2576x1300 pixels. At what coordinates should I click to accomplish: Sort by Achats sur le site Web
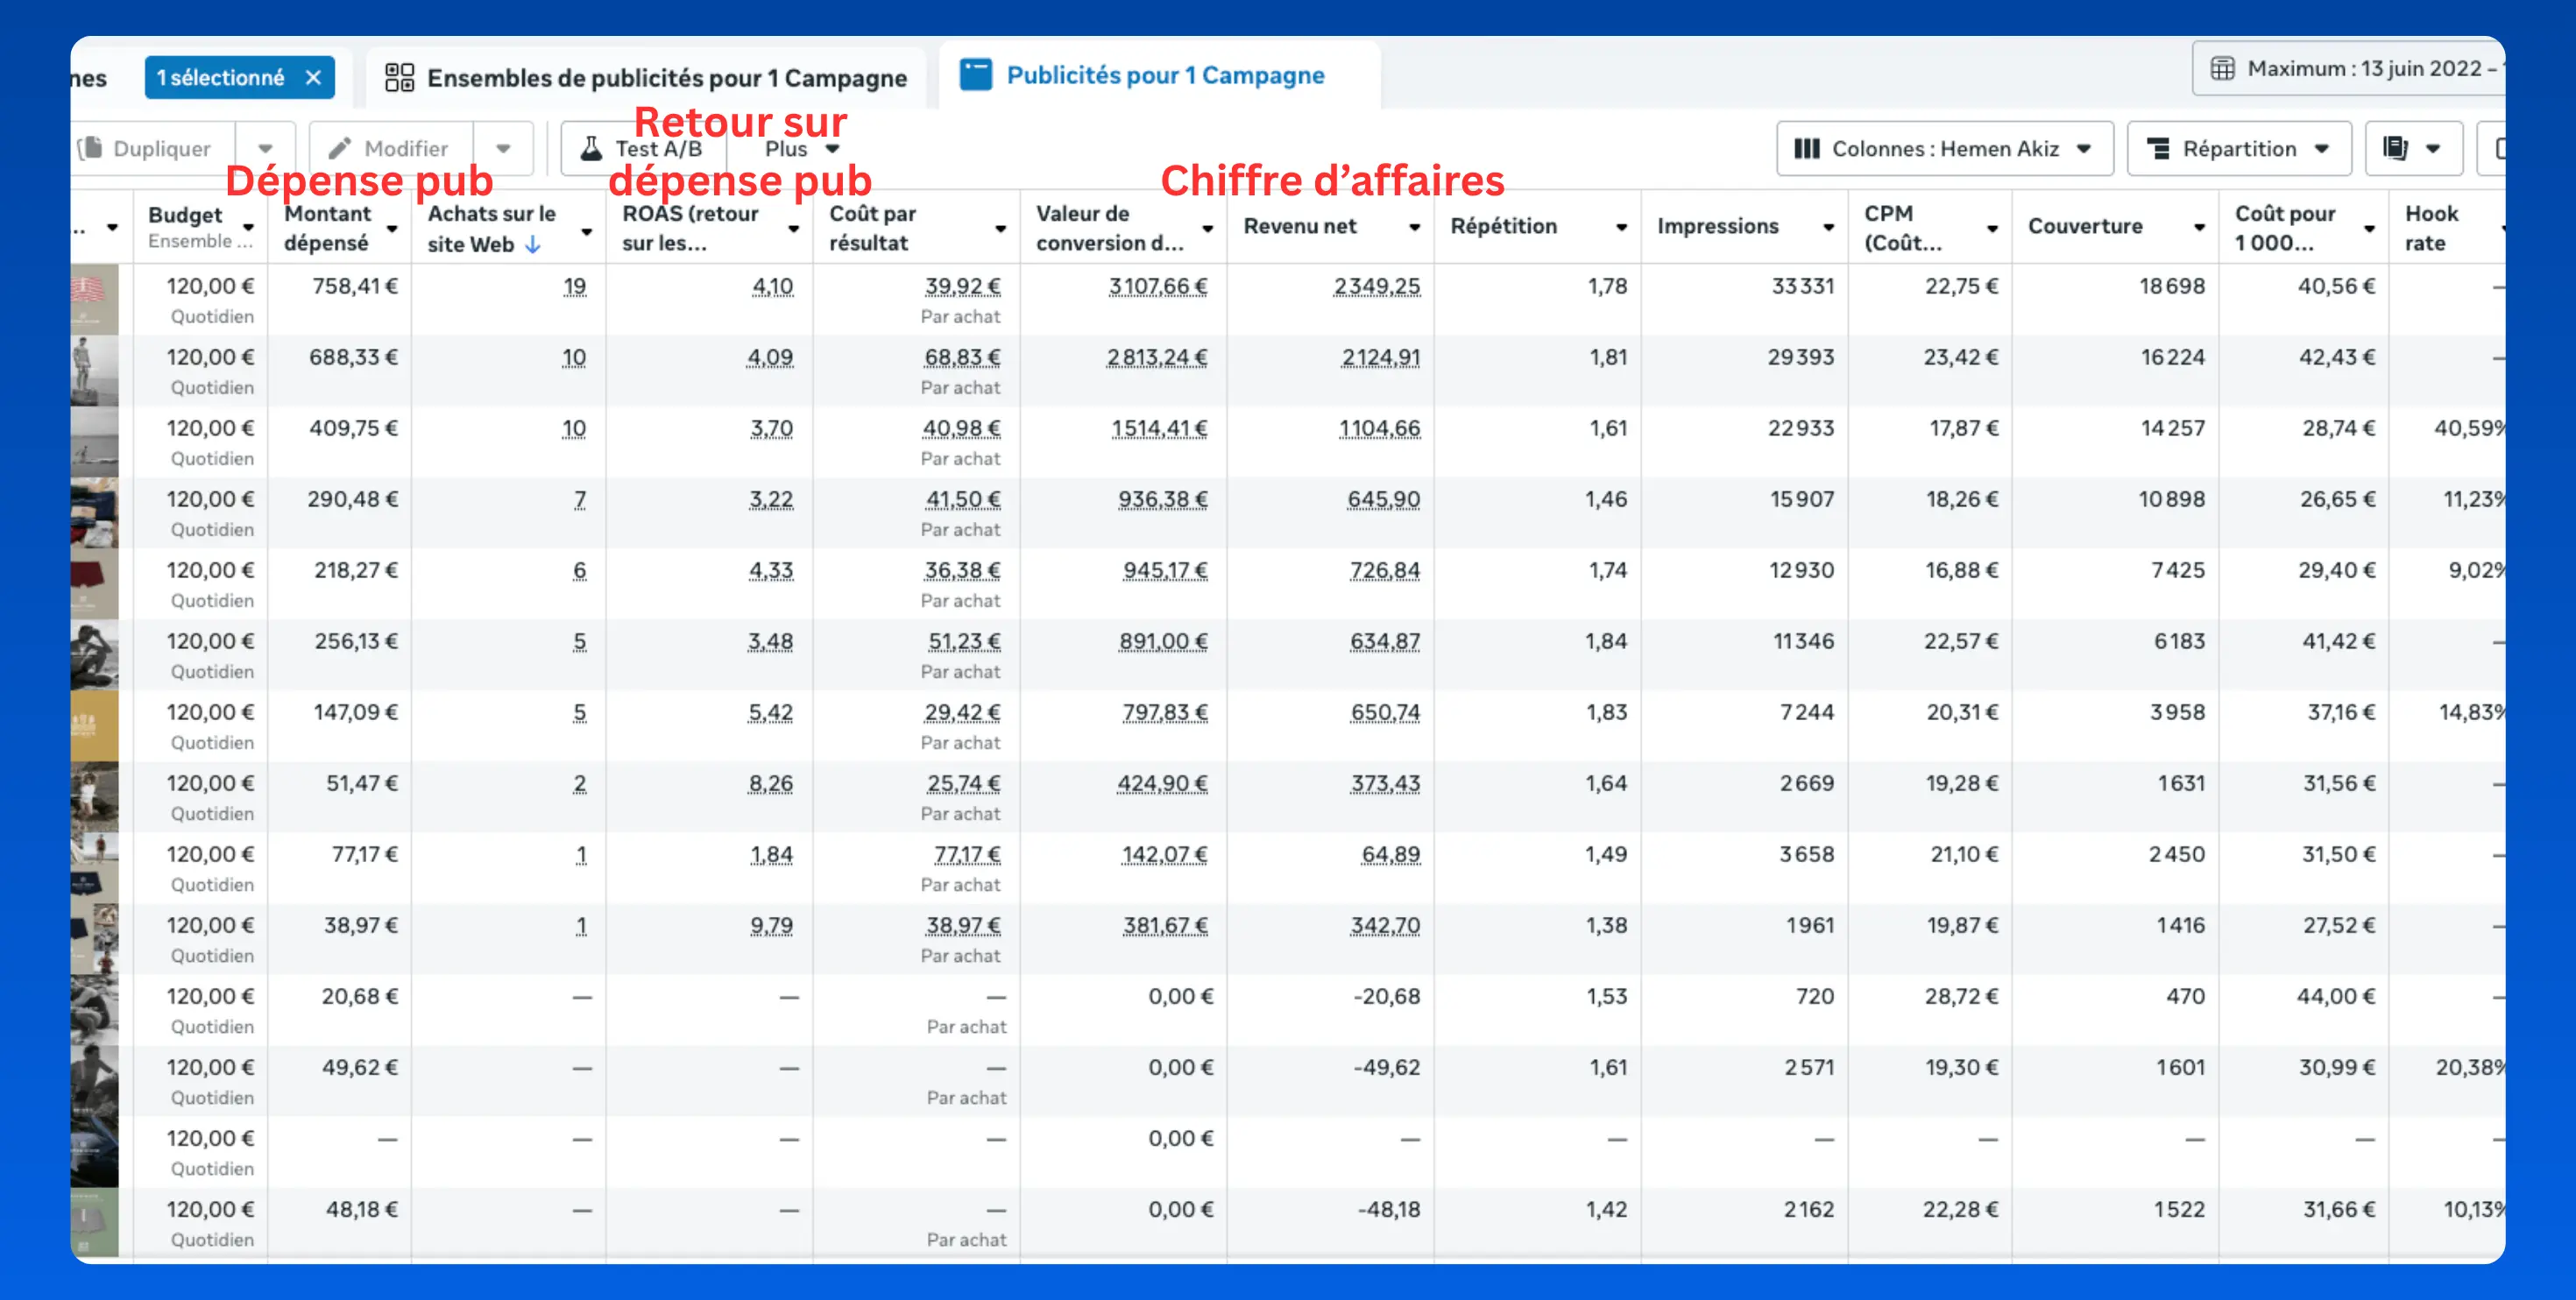click(x=490, y=228)
